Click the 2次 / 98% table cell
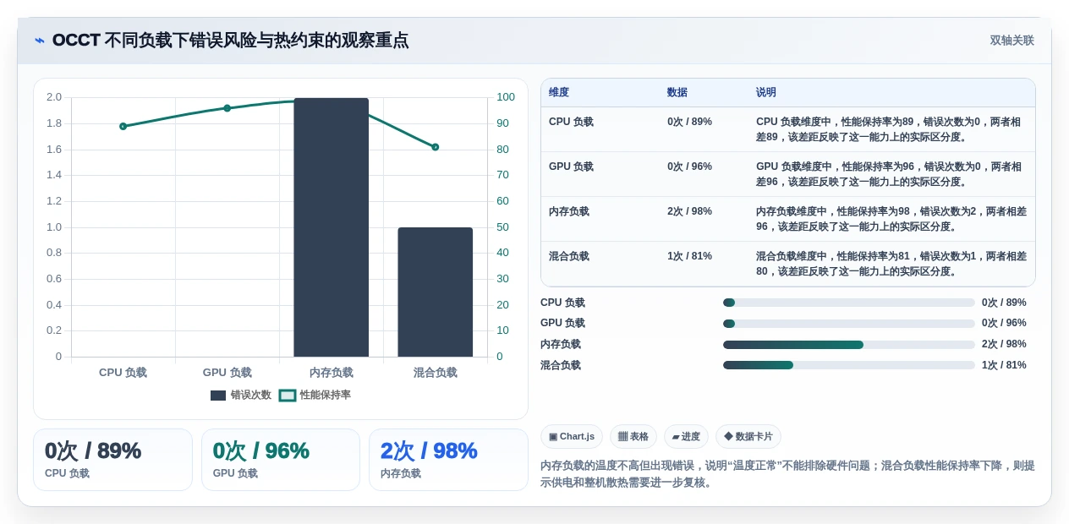 point(689,211)
